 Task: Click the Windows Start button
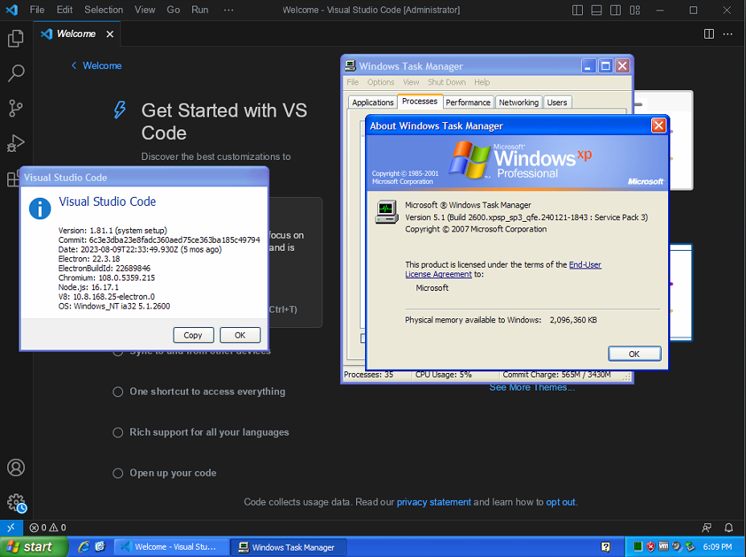30,547
